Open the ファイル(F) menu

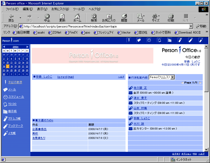(12, 9)
